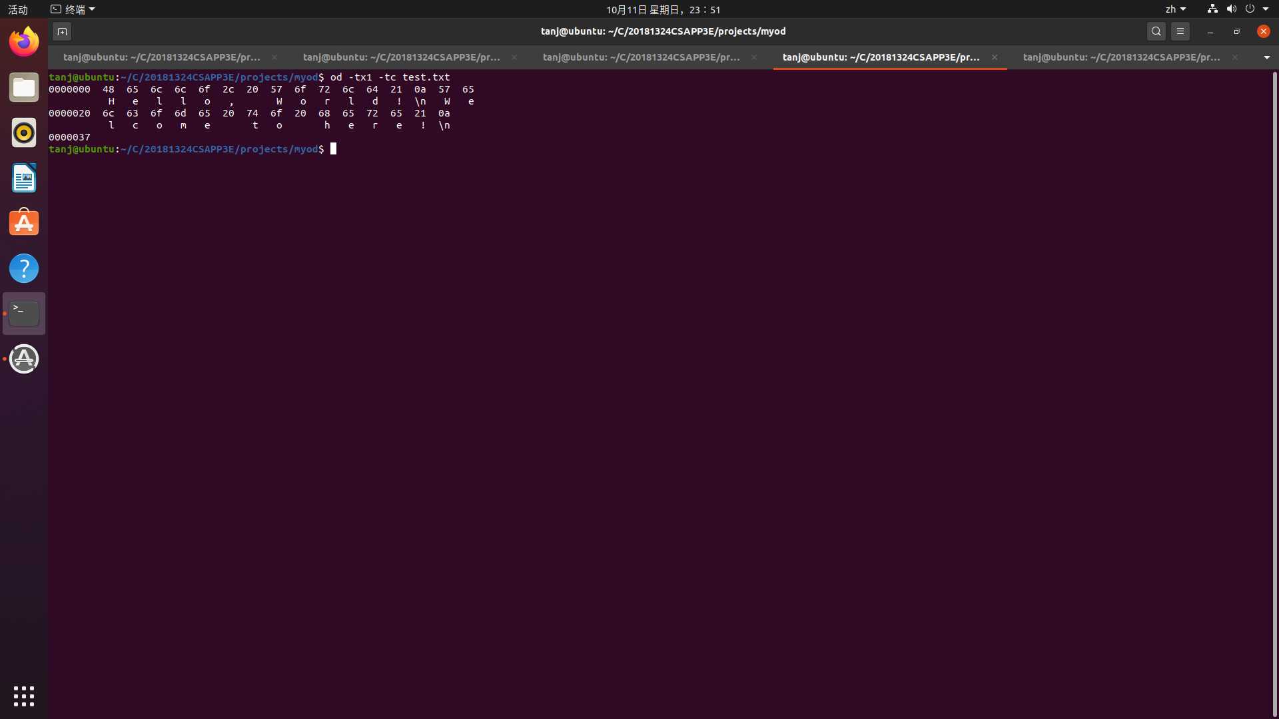Open the Files manager in dock
1279x719 pixels.
[x=24, y=87]
